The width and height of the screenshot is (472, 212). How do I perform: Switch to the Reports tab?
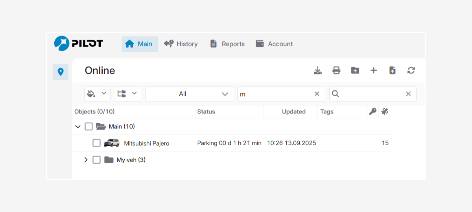point(227,44)
